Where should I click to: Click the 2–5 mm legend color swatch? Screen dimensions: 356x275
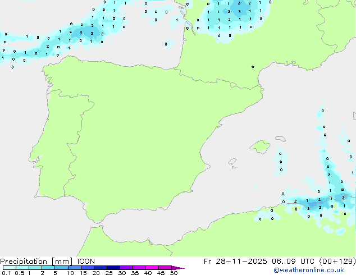(48, 268)
